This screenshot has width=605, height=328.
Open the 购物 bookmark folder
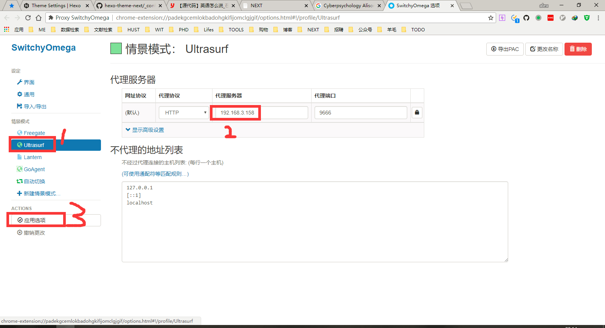point(259,29)
